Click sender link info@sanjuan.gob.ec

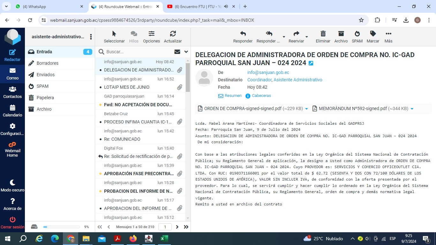268,72
